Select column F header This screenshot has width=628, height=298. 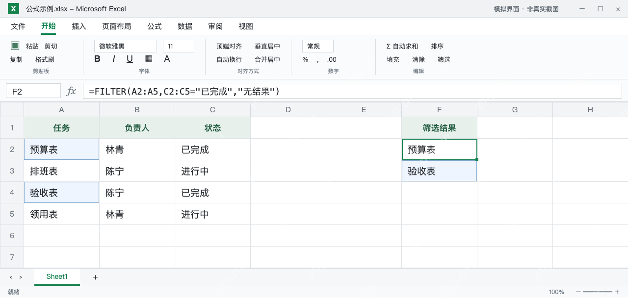tap(439, 109)
